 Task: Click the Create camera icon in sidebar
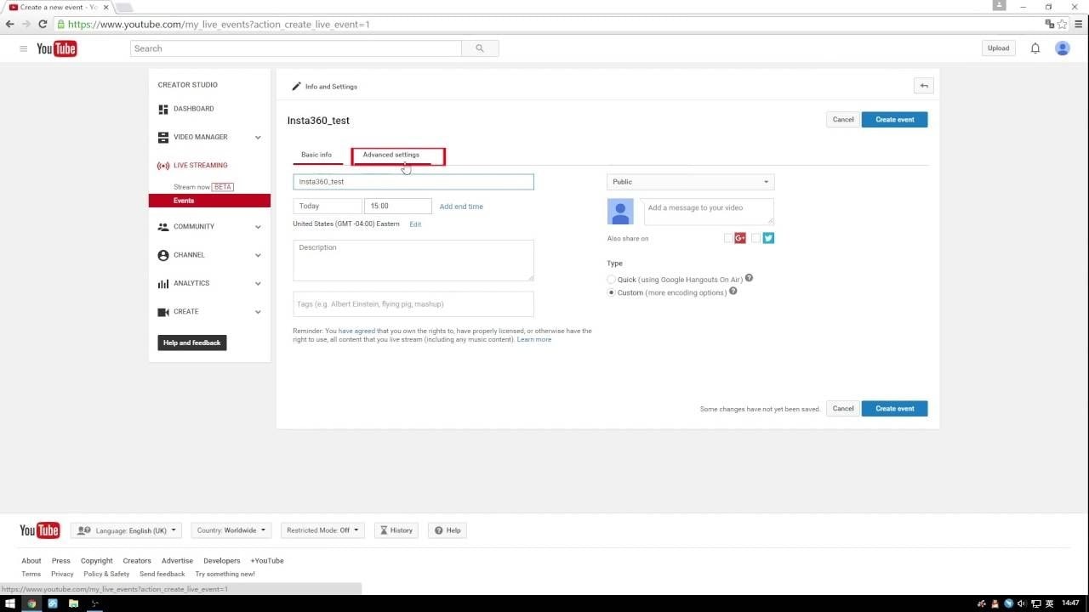pyautogui.click(x=162, y=312)
